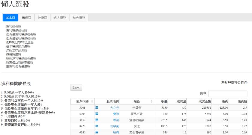The image size is (252, 135).
Task: Choose 股東權益報酬率選股 strategy
Action: [x=19, y=63]
